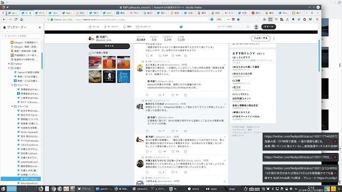This screenshot has height=192, width=342.
Task: Click 変更する next to おすすめトレンド
Action: coord(261,53)
